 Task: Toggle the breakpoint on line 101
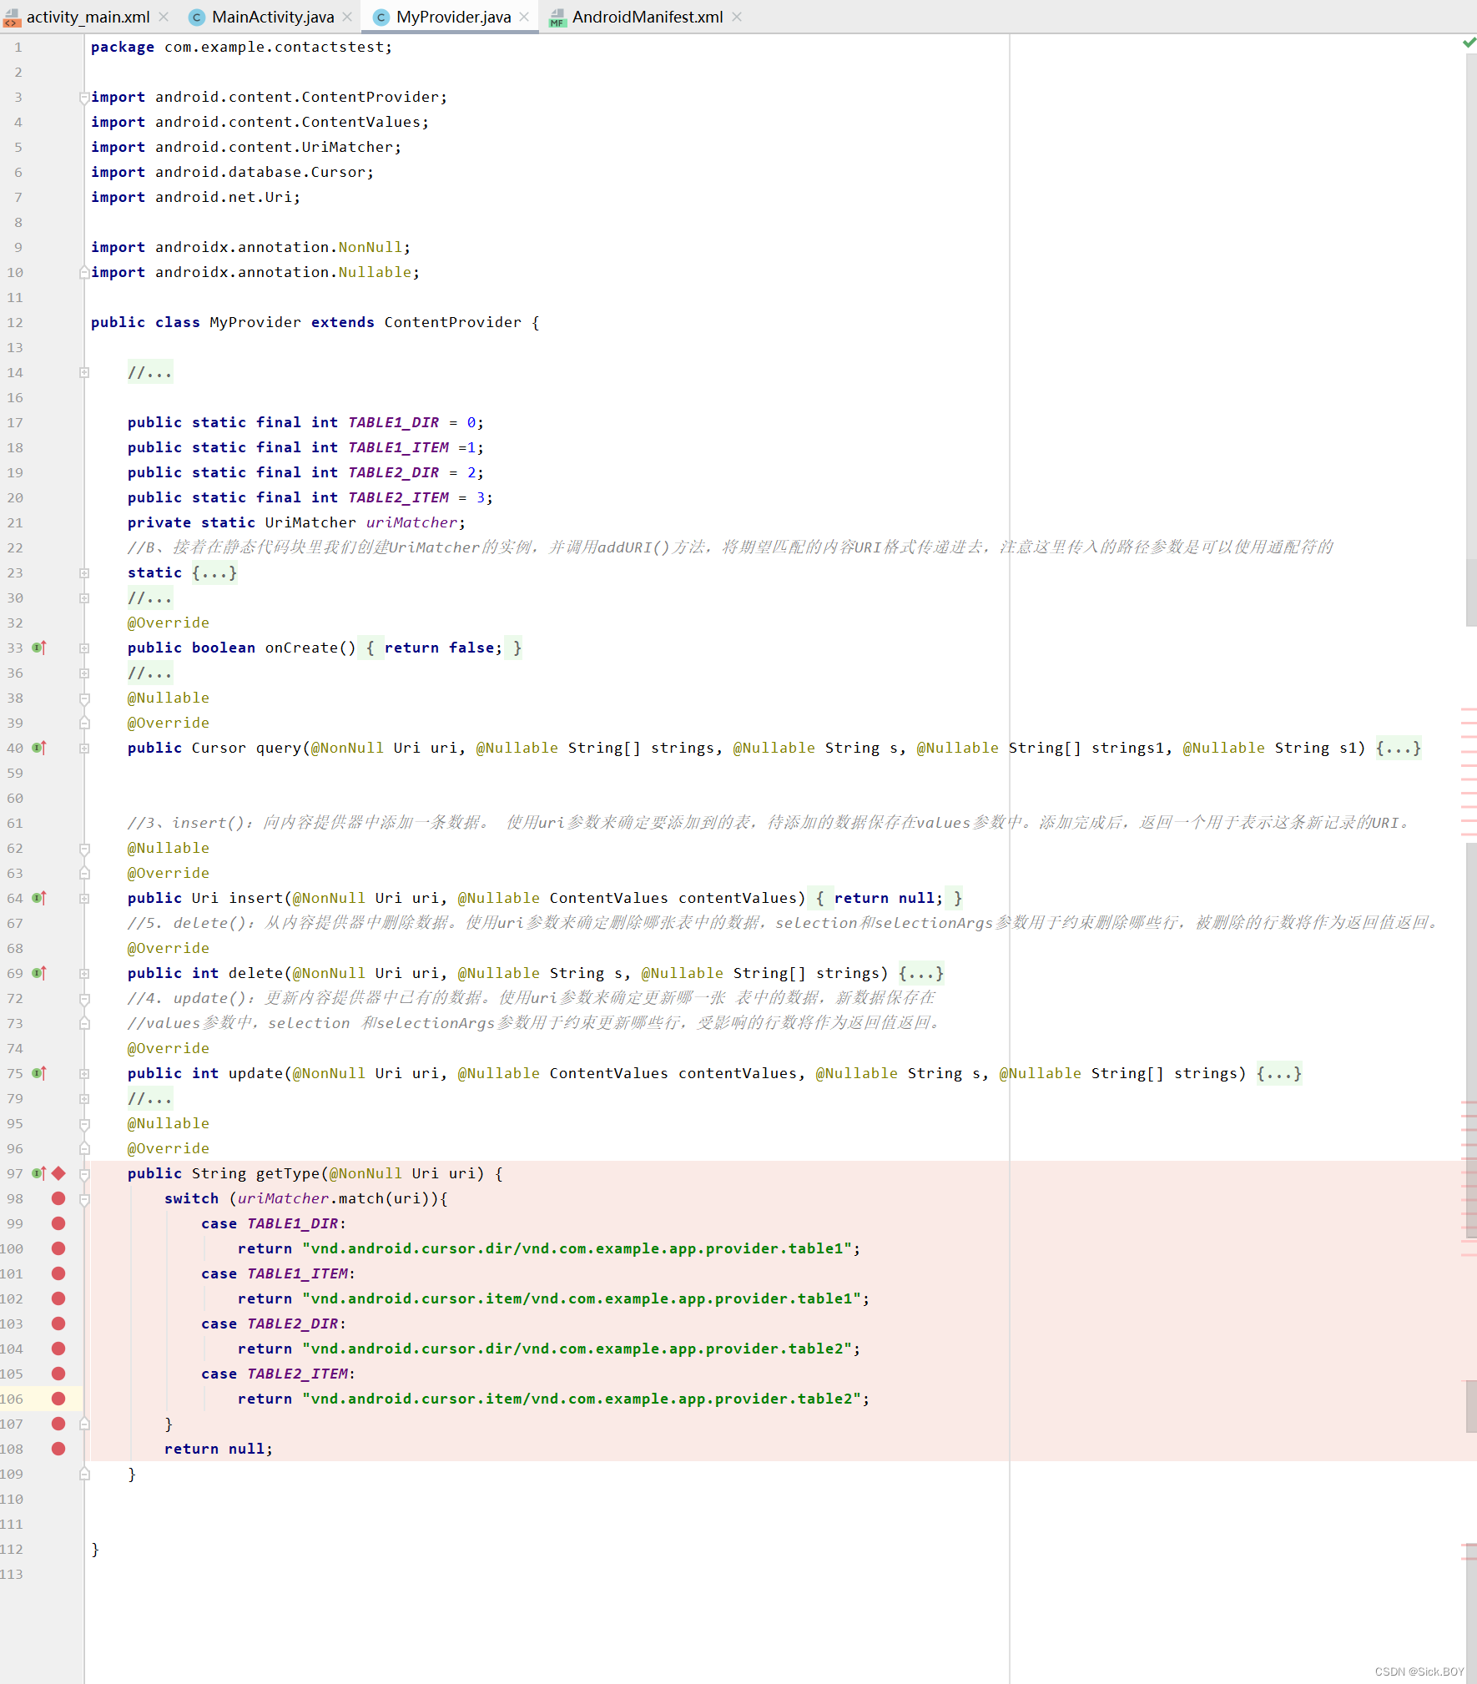coord(58,1273)
